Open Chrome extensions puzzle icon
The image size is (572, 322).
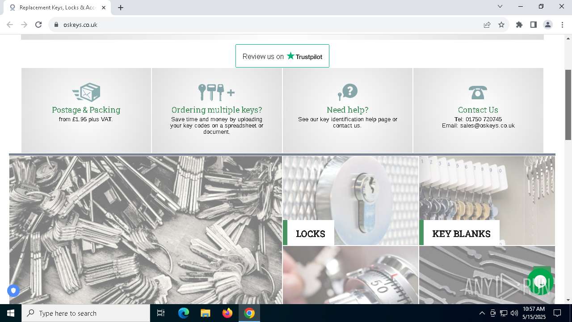click(x=519, y=25)
